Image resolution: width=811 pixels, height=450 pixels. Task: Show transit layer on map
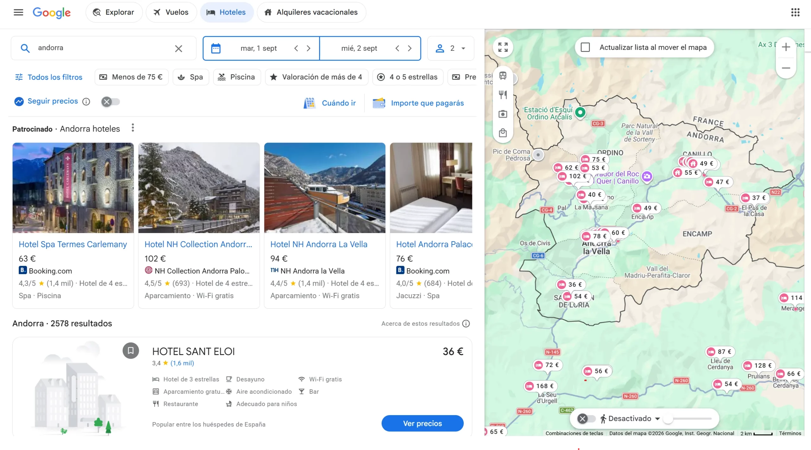(x=503, y=76)
